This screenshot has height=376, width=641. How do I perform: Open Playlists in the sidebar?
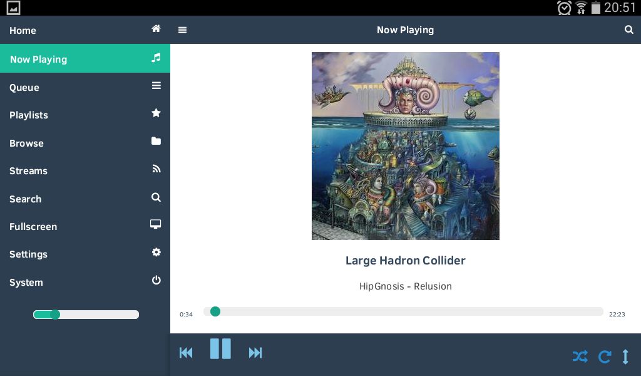pos(85,115)
